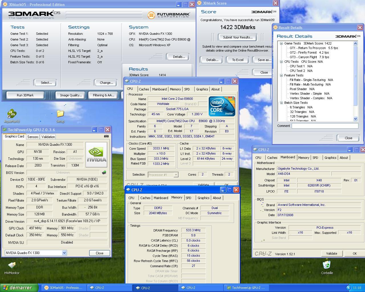Click Result Details scrollbar up arrow
Screen dimensions: 365x292
(x=355, y=43)
